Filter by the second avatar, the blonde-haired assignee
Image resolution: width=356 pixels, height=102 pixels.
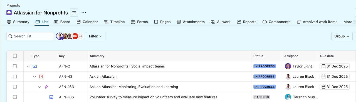(x=65, y=36)
